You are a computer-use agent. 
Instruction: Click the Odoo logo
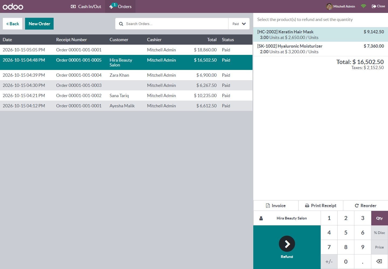[13, 6]
